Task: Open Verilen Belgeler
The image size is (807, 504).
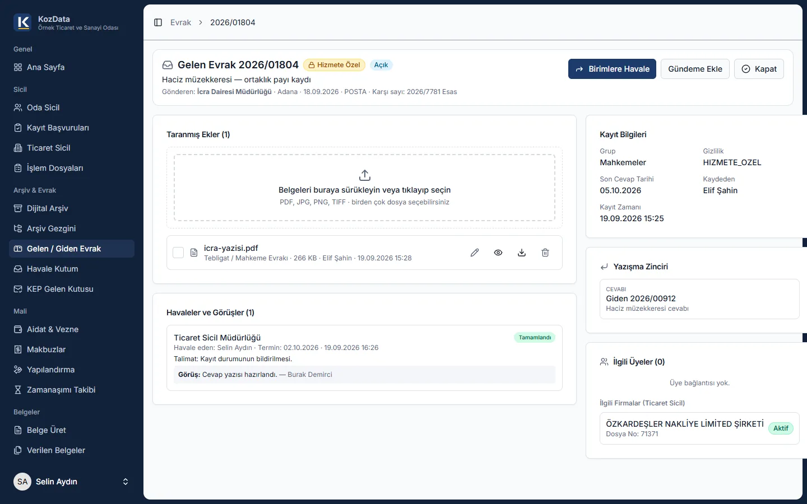Action: click(72, 450)
